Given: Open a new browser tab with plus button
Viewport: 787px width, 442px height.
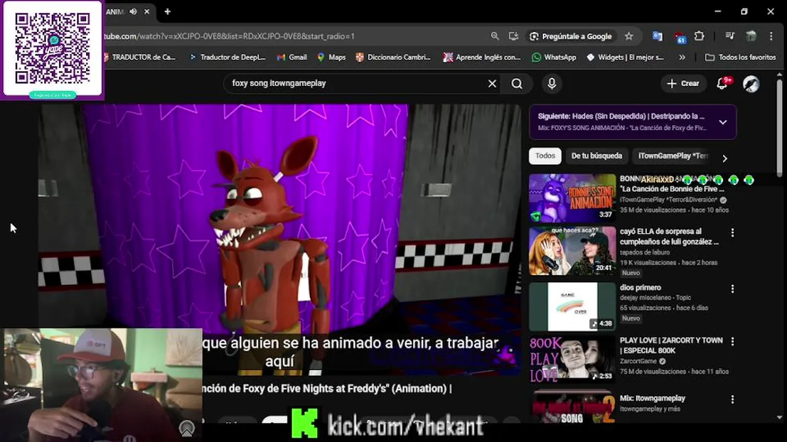Looking at the screenshot, I should pyautogui.click(x=167, y=12).
